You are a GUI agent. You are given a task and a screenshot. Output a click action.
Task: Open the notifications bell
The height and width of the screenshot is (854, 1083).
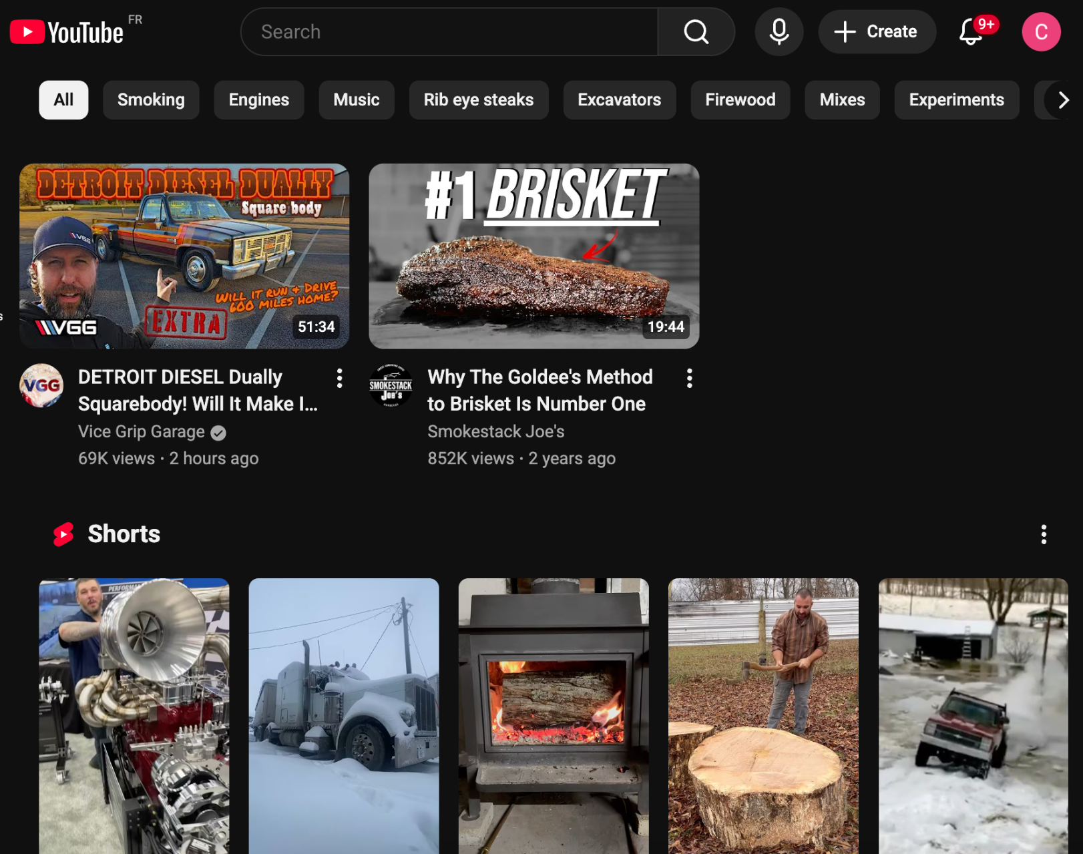click(971, 32)
